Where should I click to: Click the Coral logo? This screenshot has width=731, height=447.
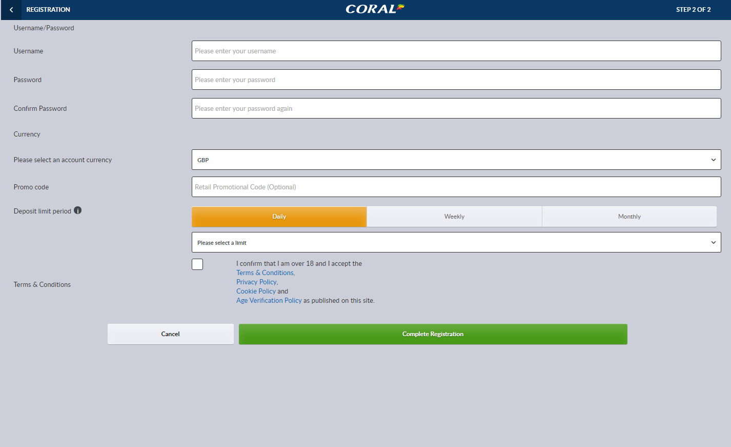tap(374, 9)
